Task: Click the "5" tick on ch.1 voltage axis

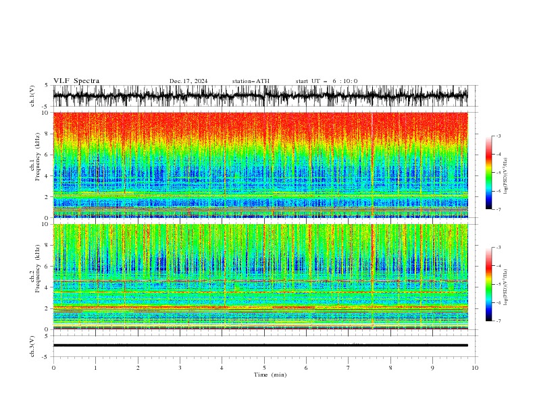Action: pyautogui.click(x=47, y=86)
